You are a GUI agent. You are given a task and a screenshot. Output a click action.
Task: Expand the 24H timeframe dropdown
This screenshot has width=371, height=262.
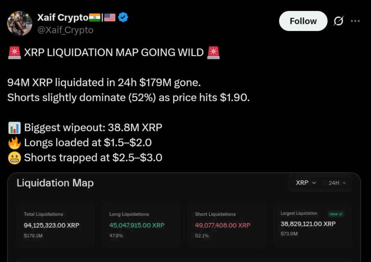click(x=337, y=183)
